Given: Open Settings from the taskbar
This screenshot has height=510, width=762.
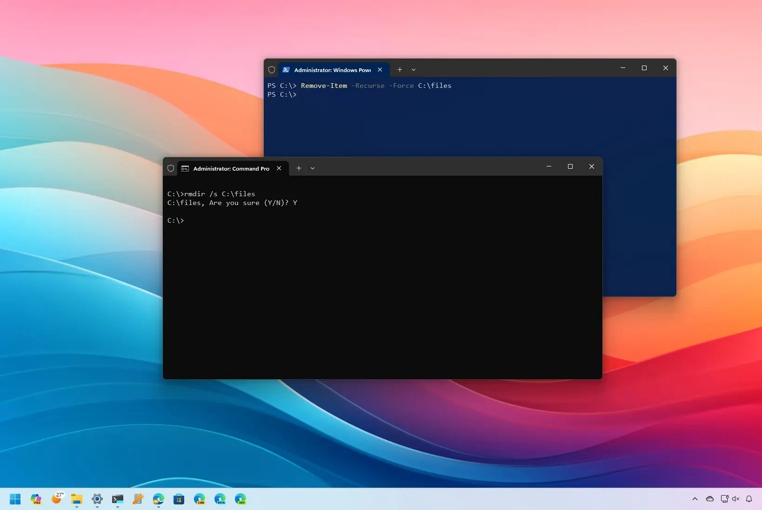Looking at the screenshot, I should coord(97,499).
